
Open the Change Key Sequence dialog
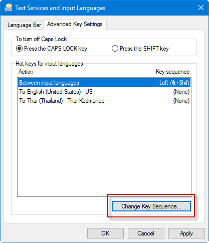pos(151,206)
